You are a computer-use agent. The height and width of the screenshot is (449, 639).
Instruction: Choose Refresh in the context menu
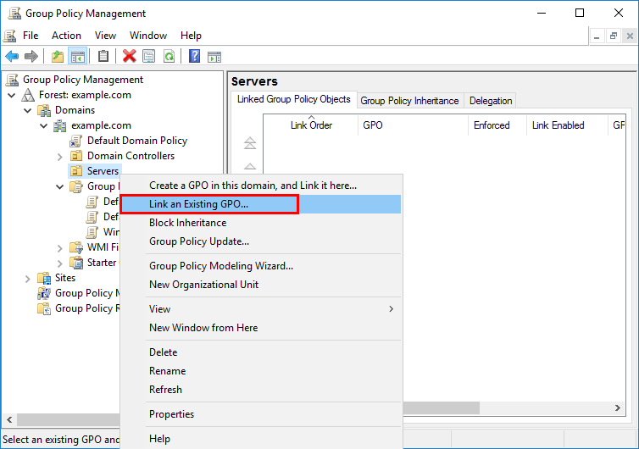point(261,390)
